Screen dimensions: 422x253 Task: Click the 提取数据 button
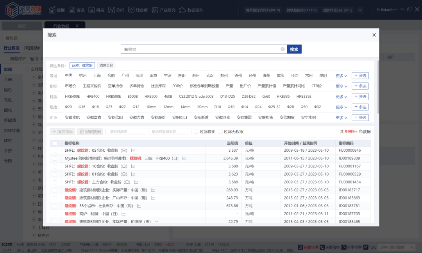click(x=90, y=131)
